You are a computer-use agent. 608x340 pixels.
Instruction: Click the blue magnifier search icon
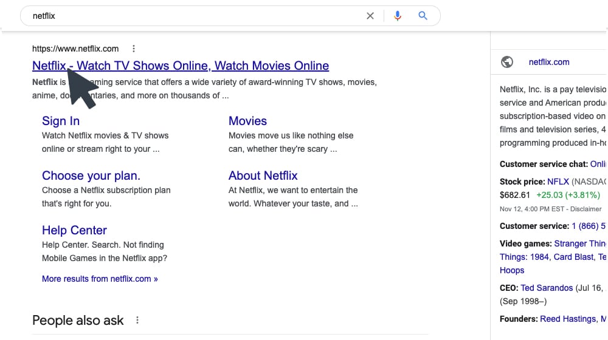423,16
